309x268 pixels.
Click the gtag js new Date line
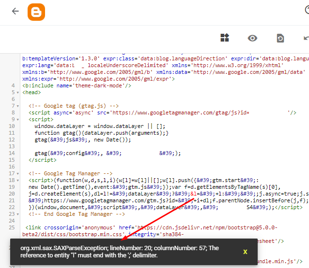pyautogui.click(x=83, y=140)
